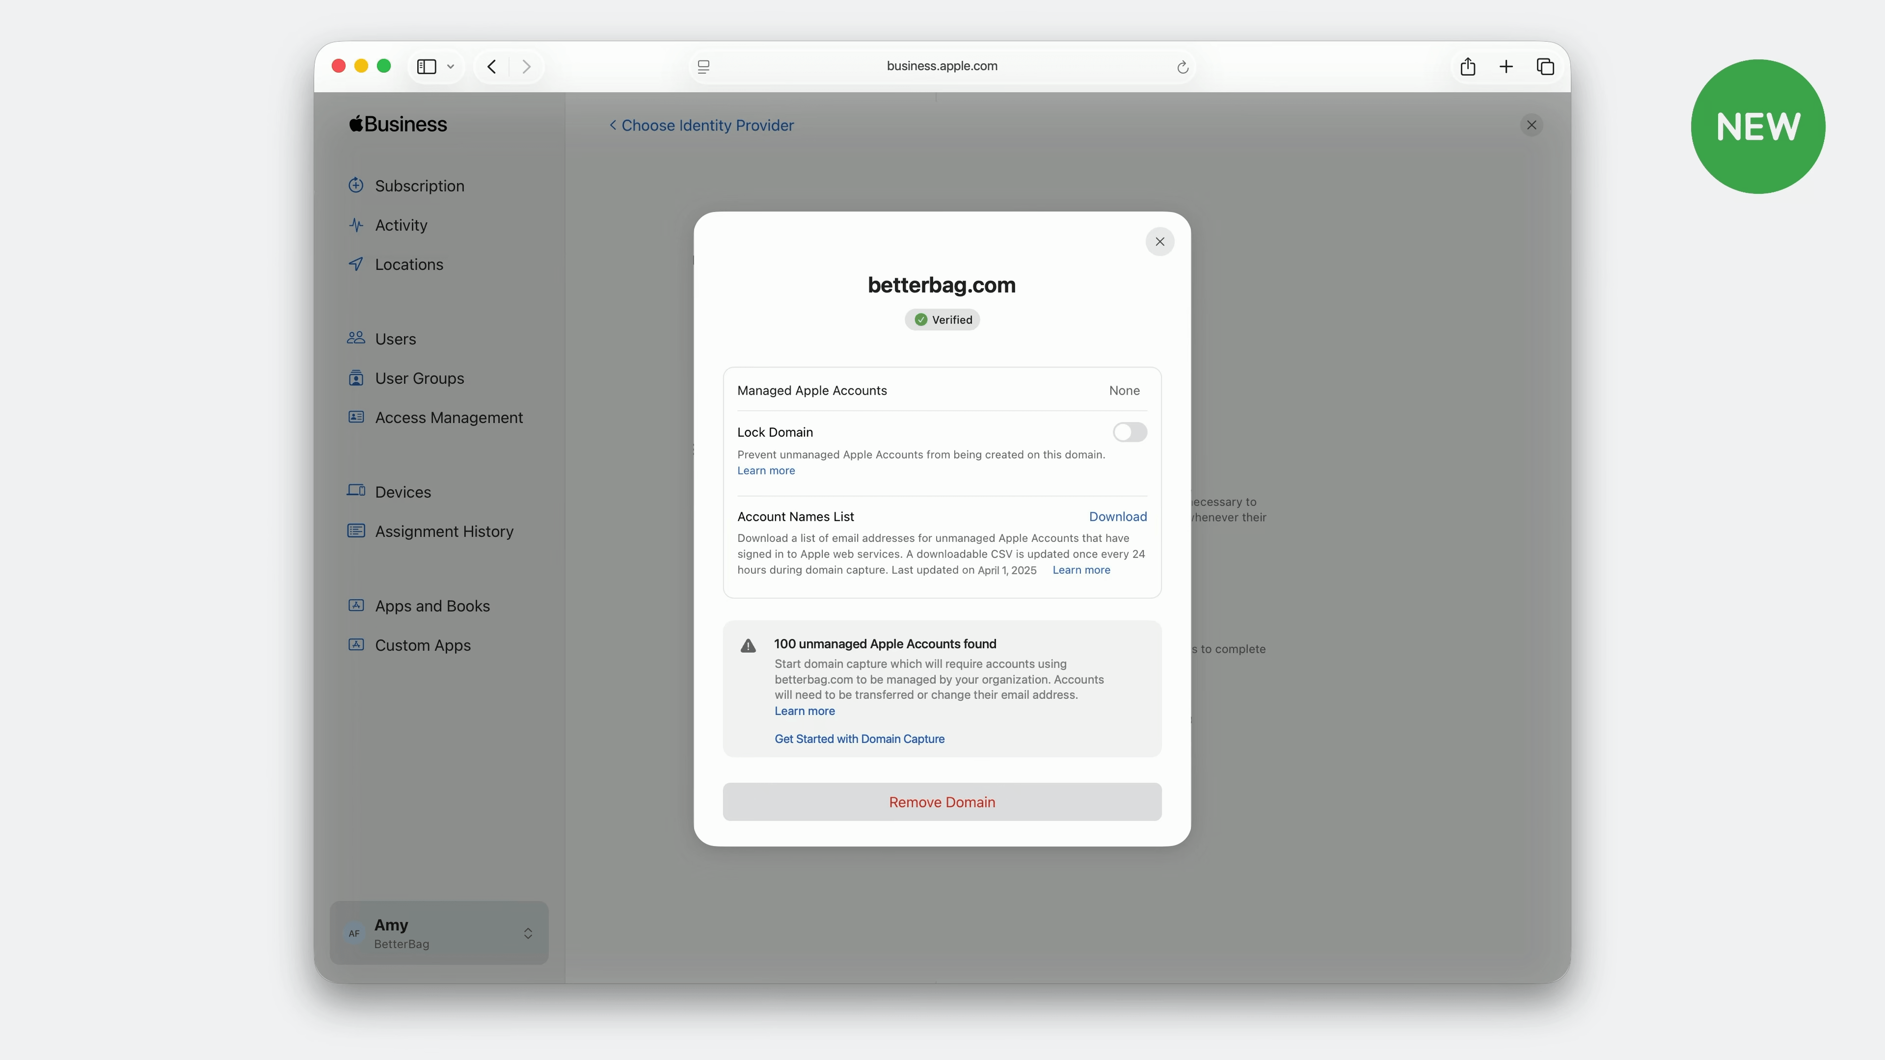Open User Groups in the sidebar

tap(419, 378)
